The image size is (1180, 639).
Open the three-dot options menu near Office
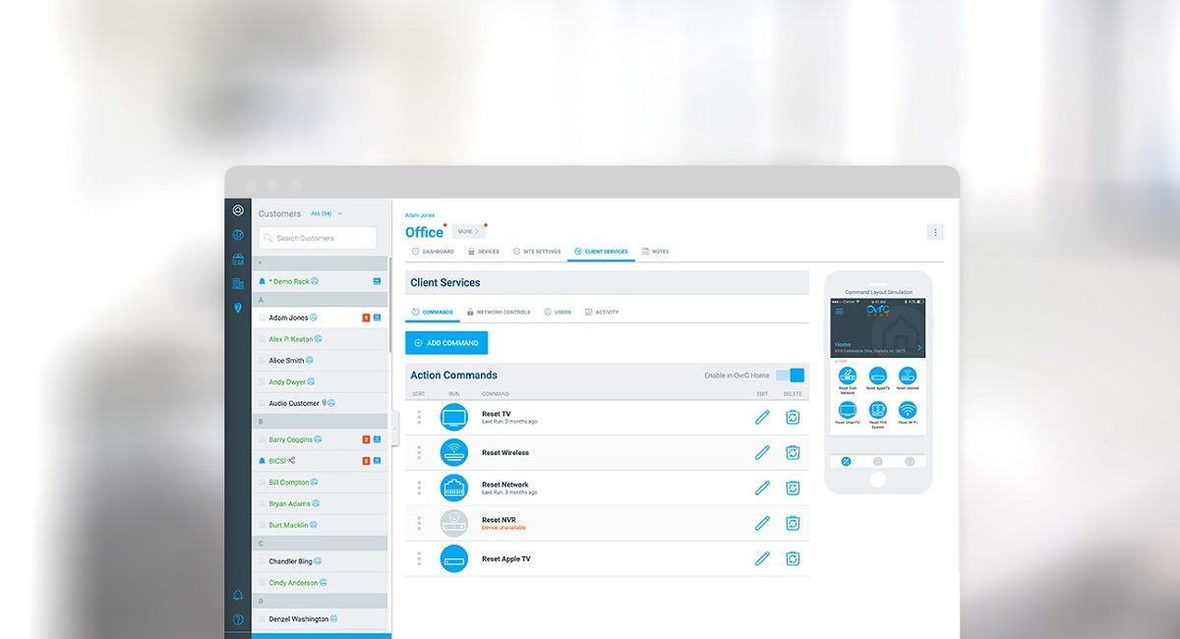point(935,231)
